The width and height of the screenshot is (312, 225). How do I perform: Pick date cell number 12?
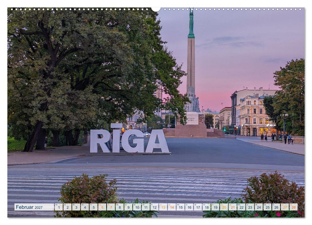tap(155, 207)
